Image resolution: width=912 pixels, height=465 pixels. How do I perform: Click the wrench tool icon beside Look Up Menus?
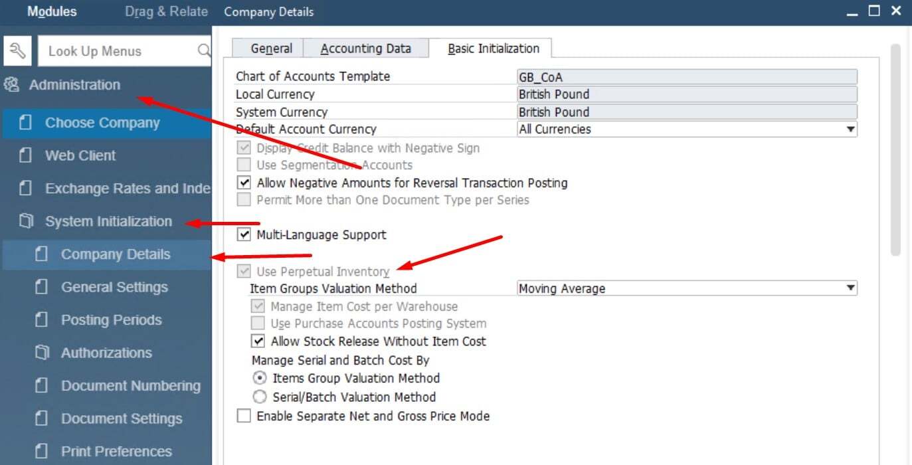(17, 50)
